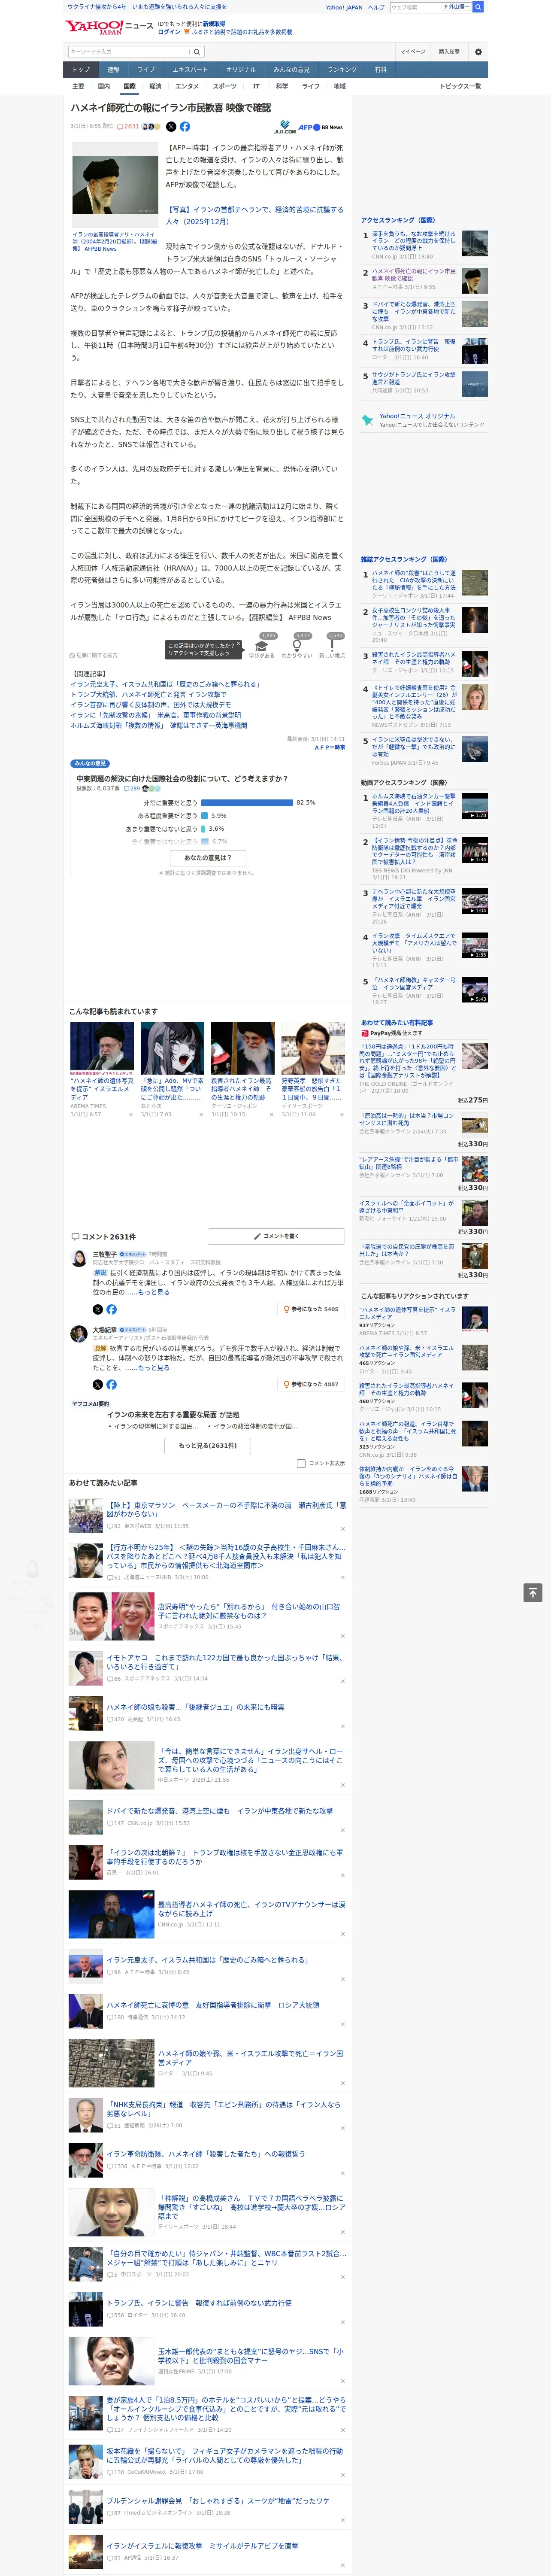Click the keyword search magnifier icon
This screenshot has width=551, height=2576.
(x=197, y=52)
